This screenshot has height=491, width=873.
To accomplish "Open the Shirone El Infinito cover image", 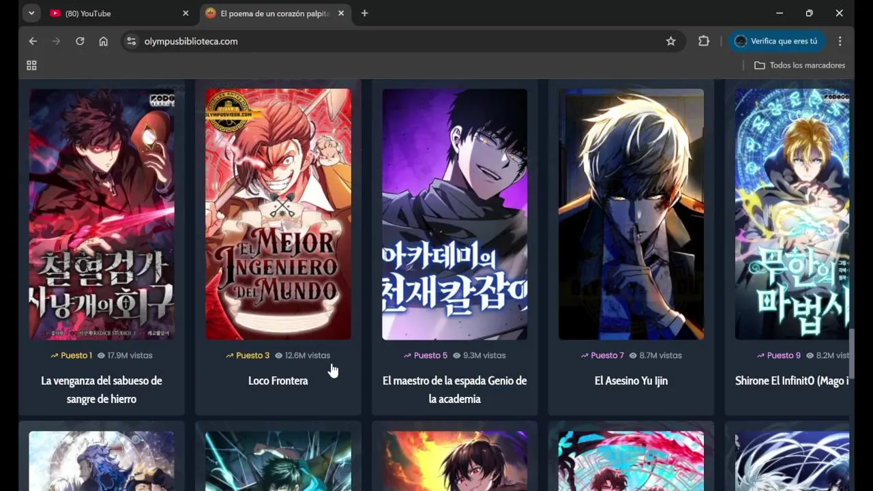I will pyautogui.click(x=792, y=214).
